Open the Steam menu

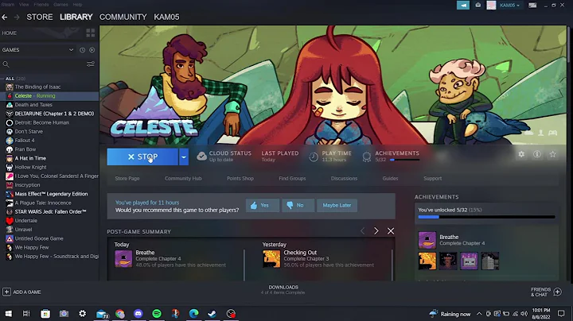(x=7, y=5)
